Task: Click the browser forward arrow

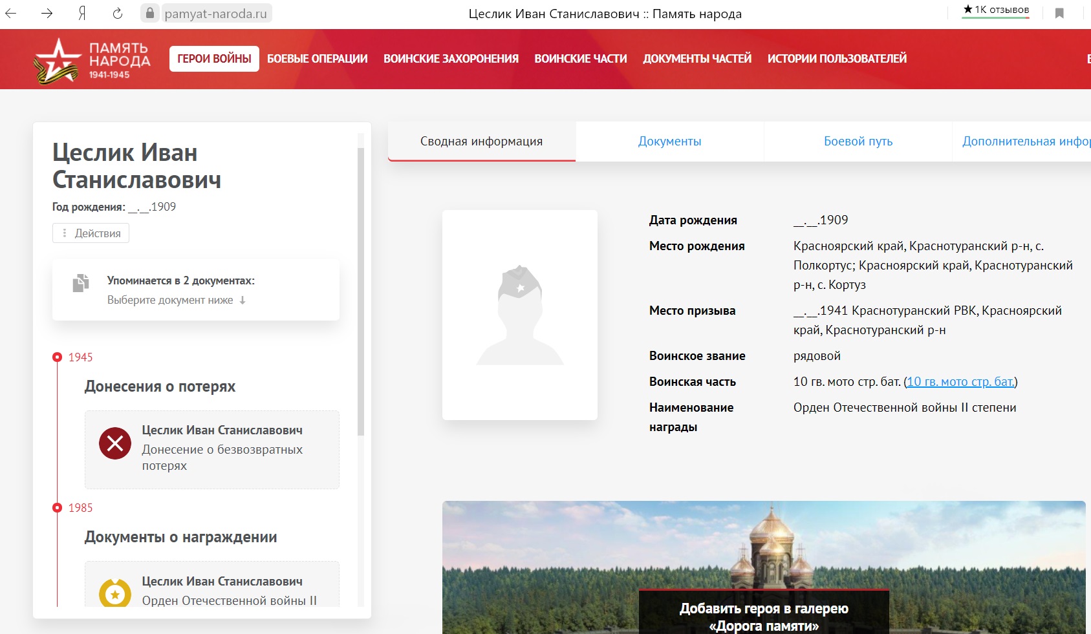Action: 47,14
